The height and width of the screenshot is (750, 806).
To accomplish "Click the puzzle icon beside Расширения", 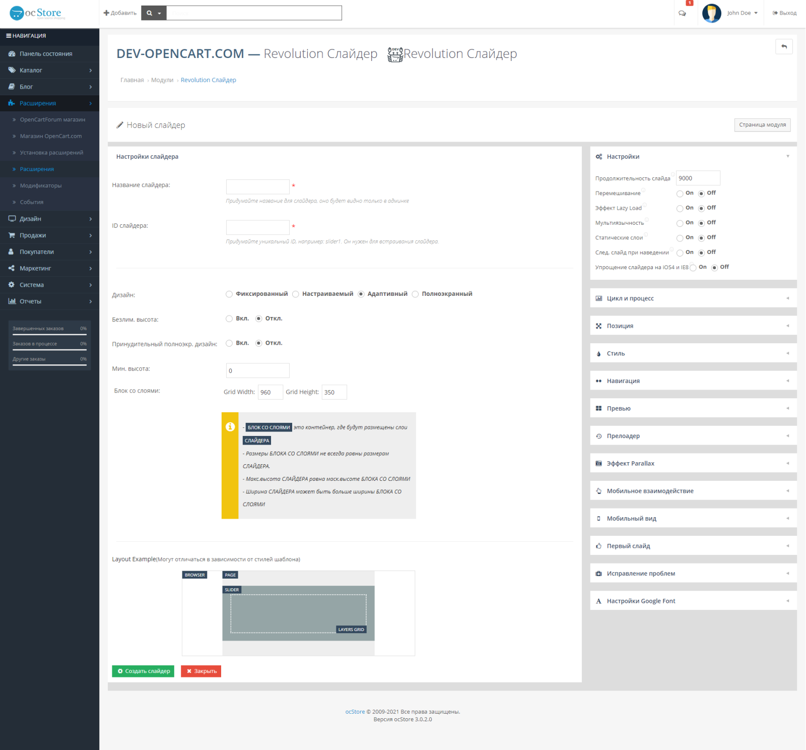I will point(12,103).
